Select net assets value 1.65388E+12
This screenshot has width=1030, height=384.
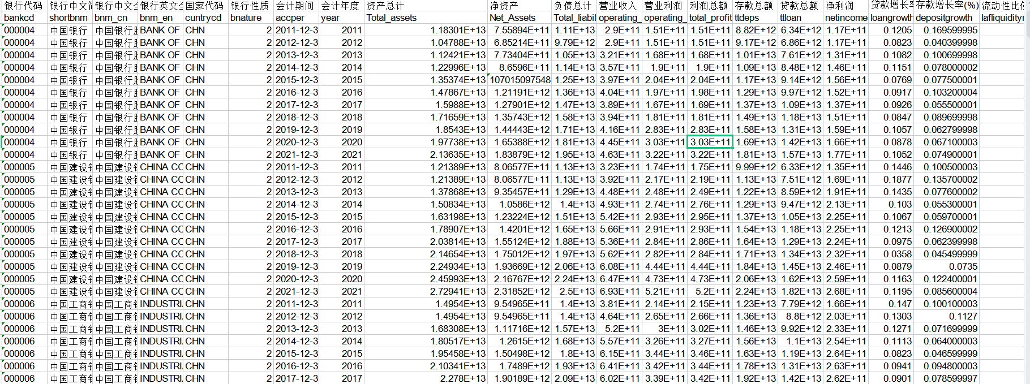pyautogui.click(x=520, y=142)
